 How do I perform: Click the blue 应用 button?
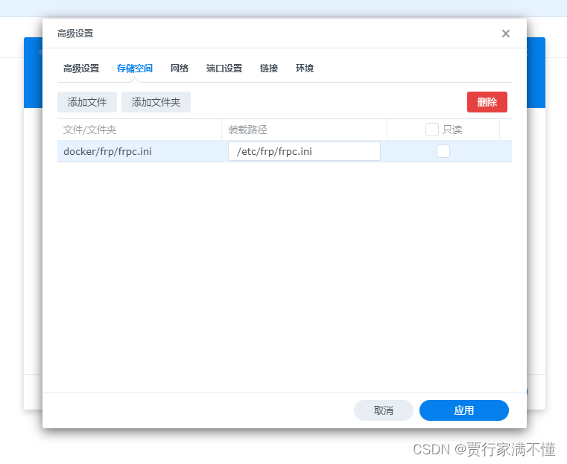[x=463, y=410]
